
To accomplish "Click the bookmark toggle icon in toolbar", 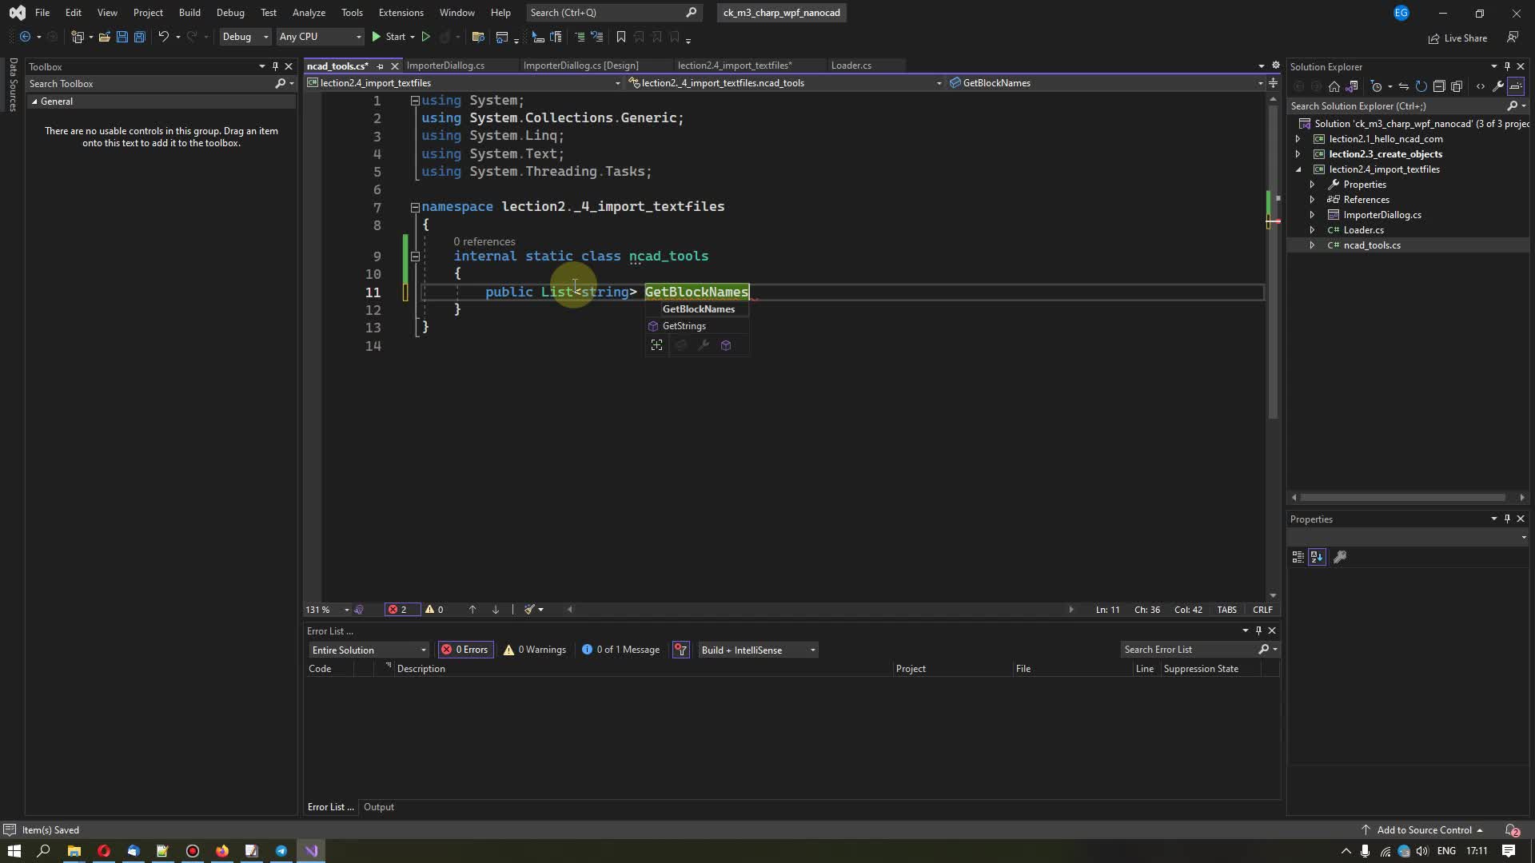I will coord(621,37).
